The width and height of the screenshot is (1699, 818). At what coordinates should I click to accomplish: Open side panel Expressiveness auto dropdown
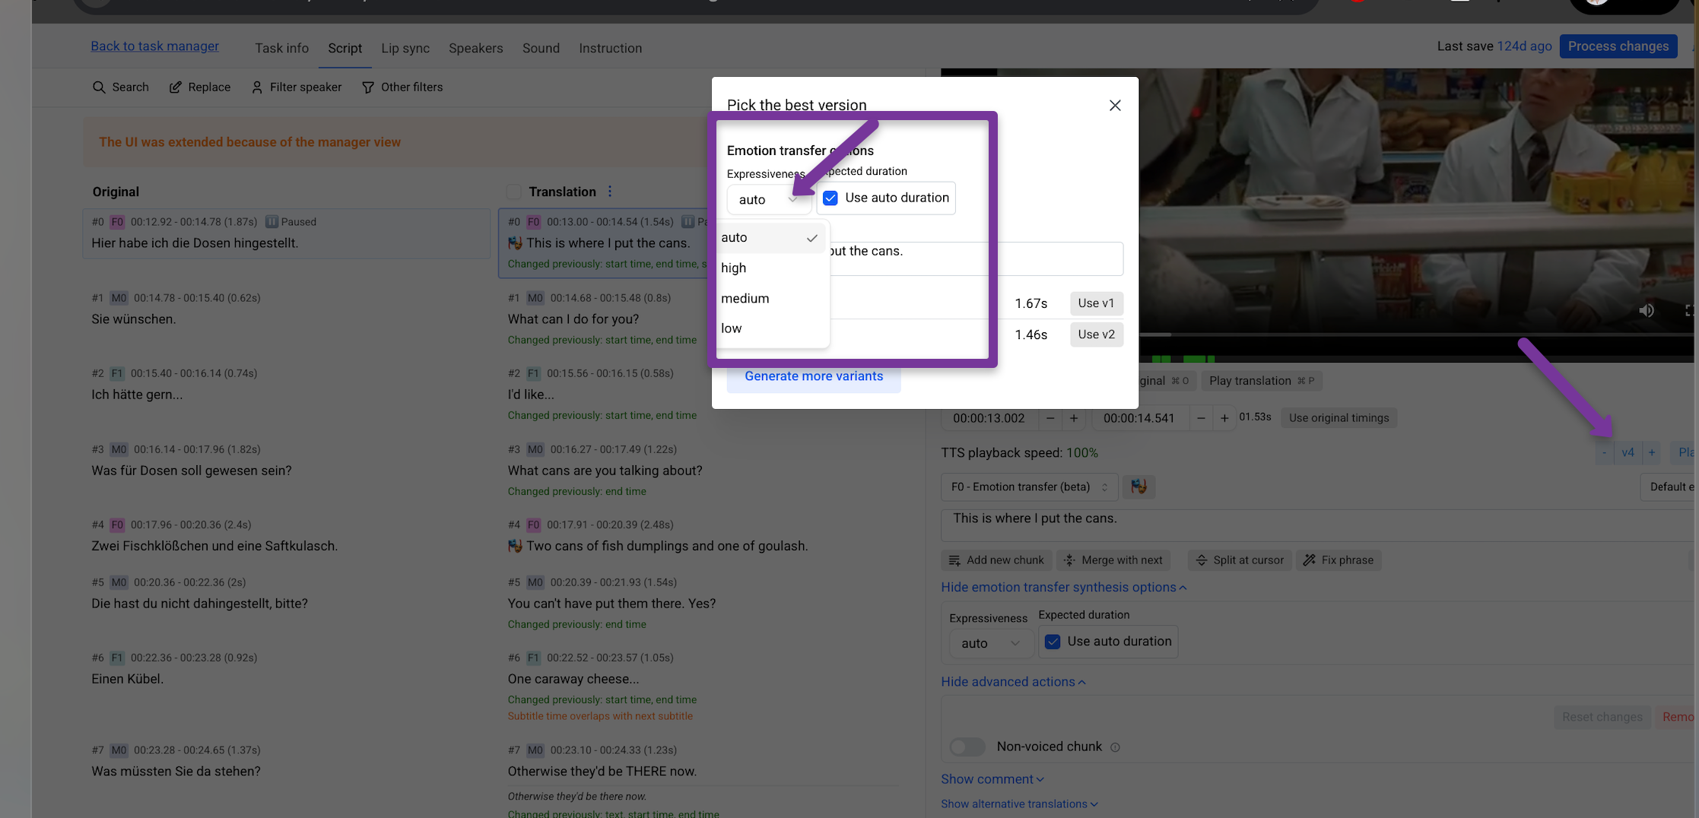point(990,643)
